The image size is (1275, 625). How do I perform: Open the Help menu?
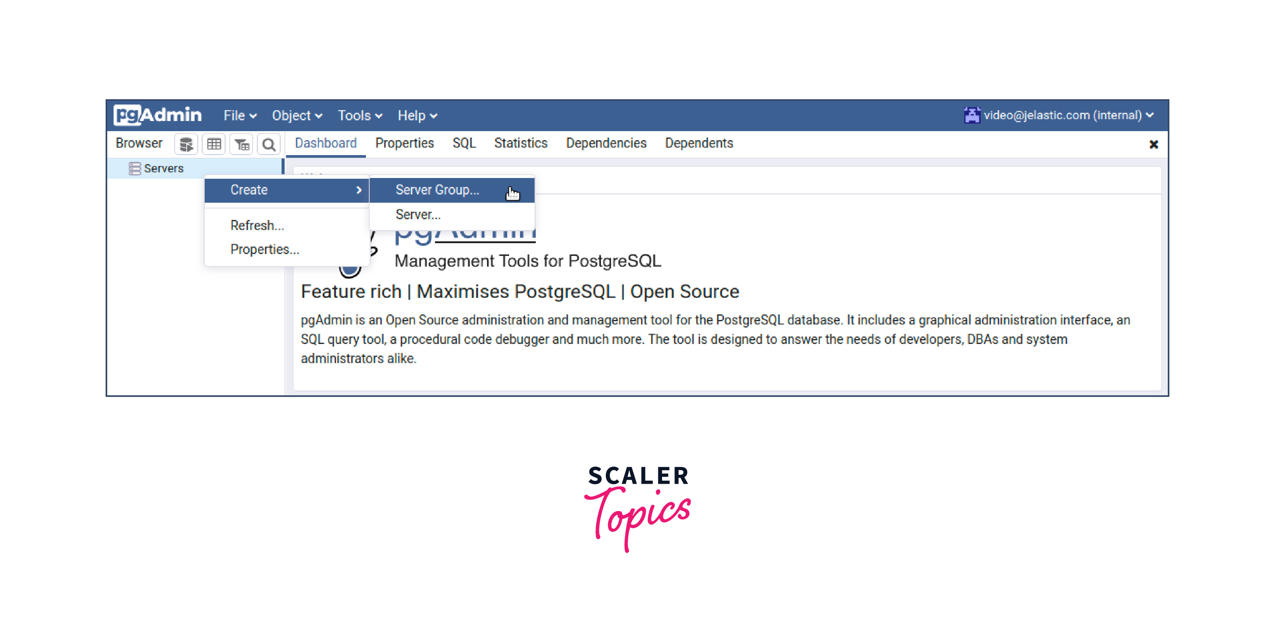(x=417, y=115)
